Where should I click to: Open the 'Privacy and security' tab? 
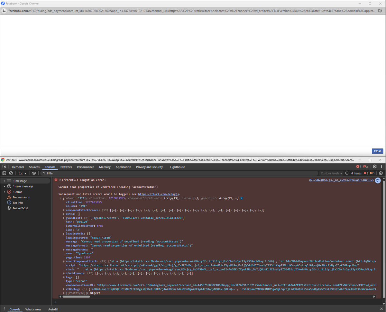tap(150, 167)
